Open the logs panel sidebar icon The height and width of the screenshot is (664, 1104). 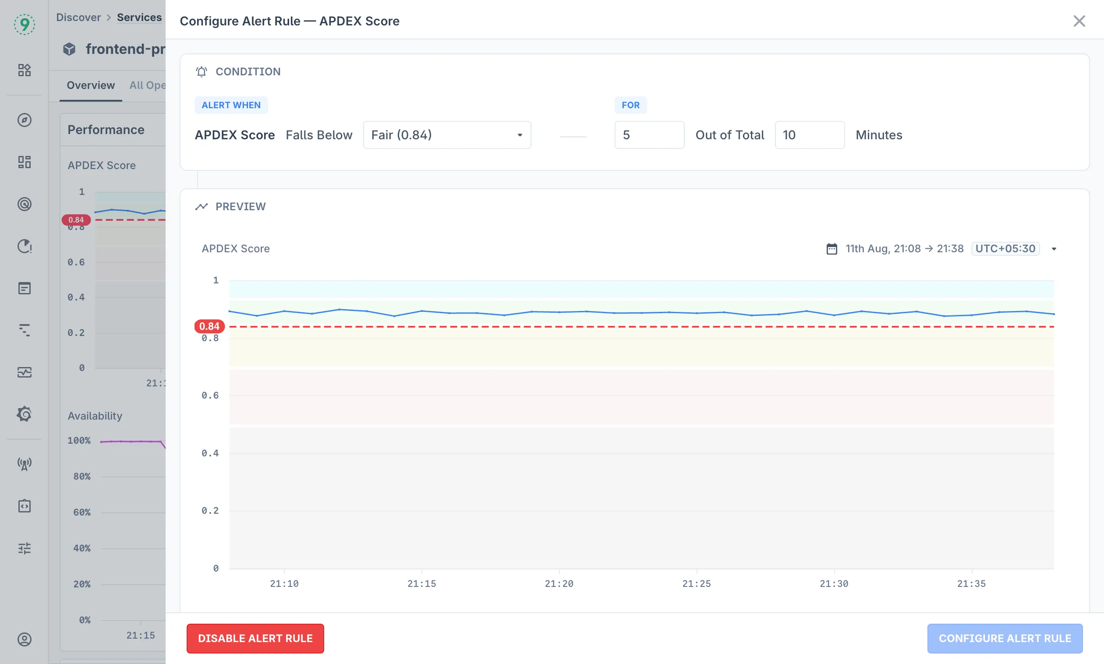(x=24, y=288)
